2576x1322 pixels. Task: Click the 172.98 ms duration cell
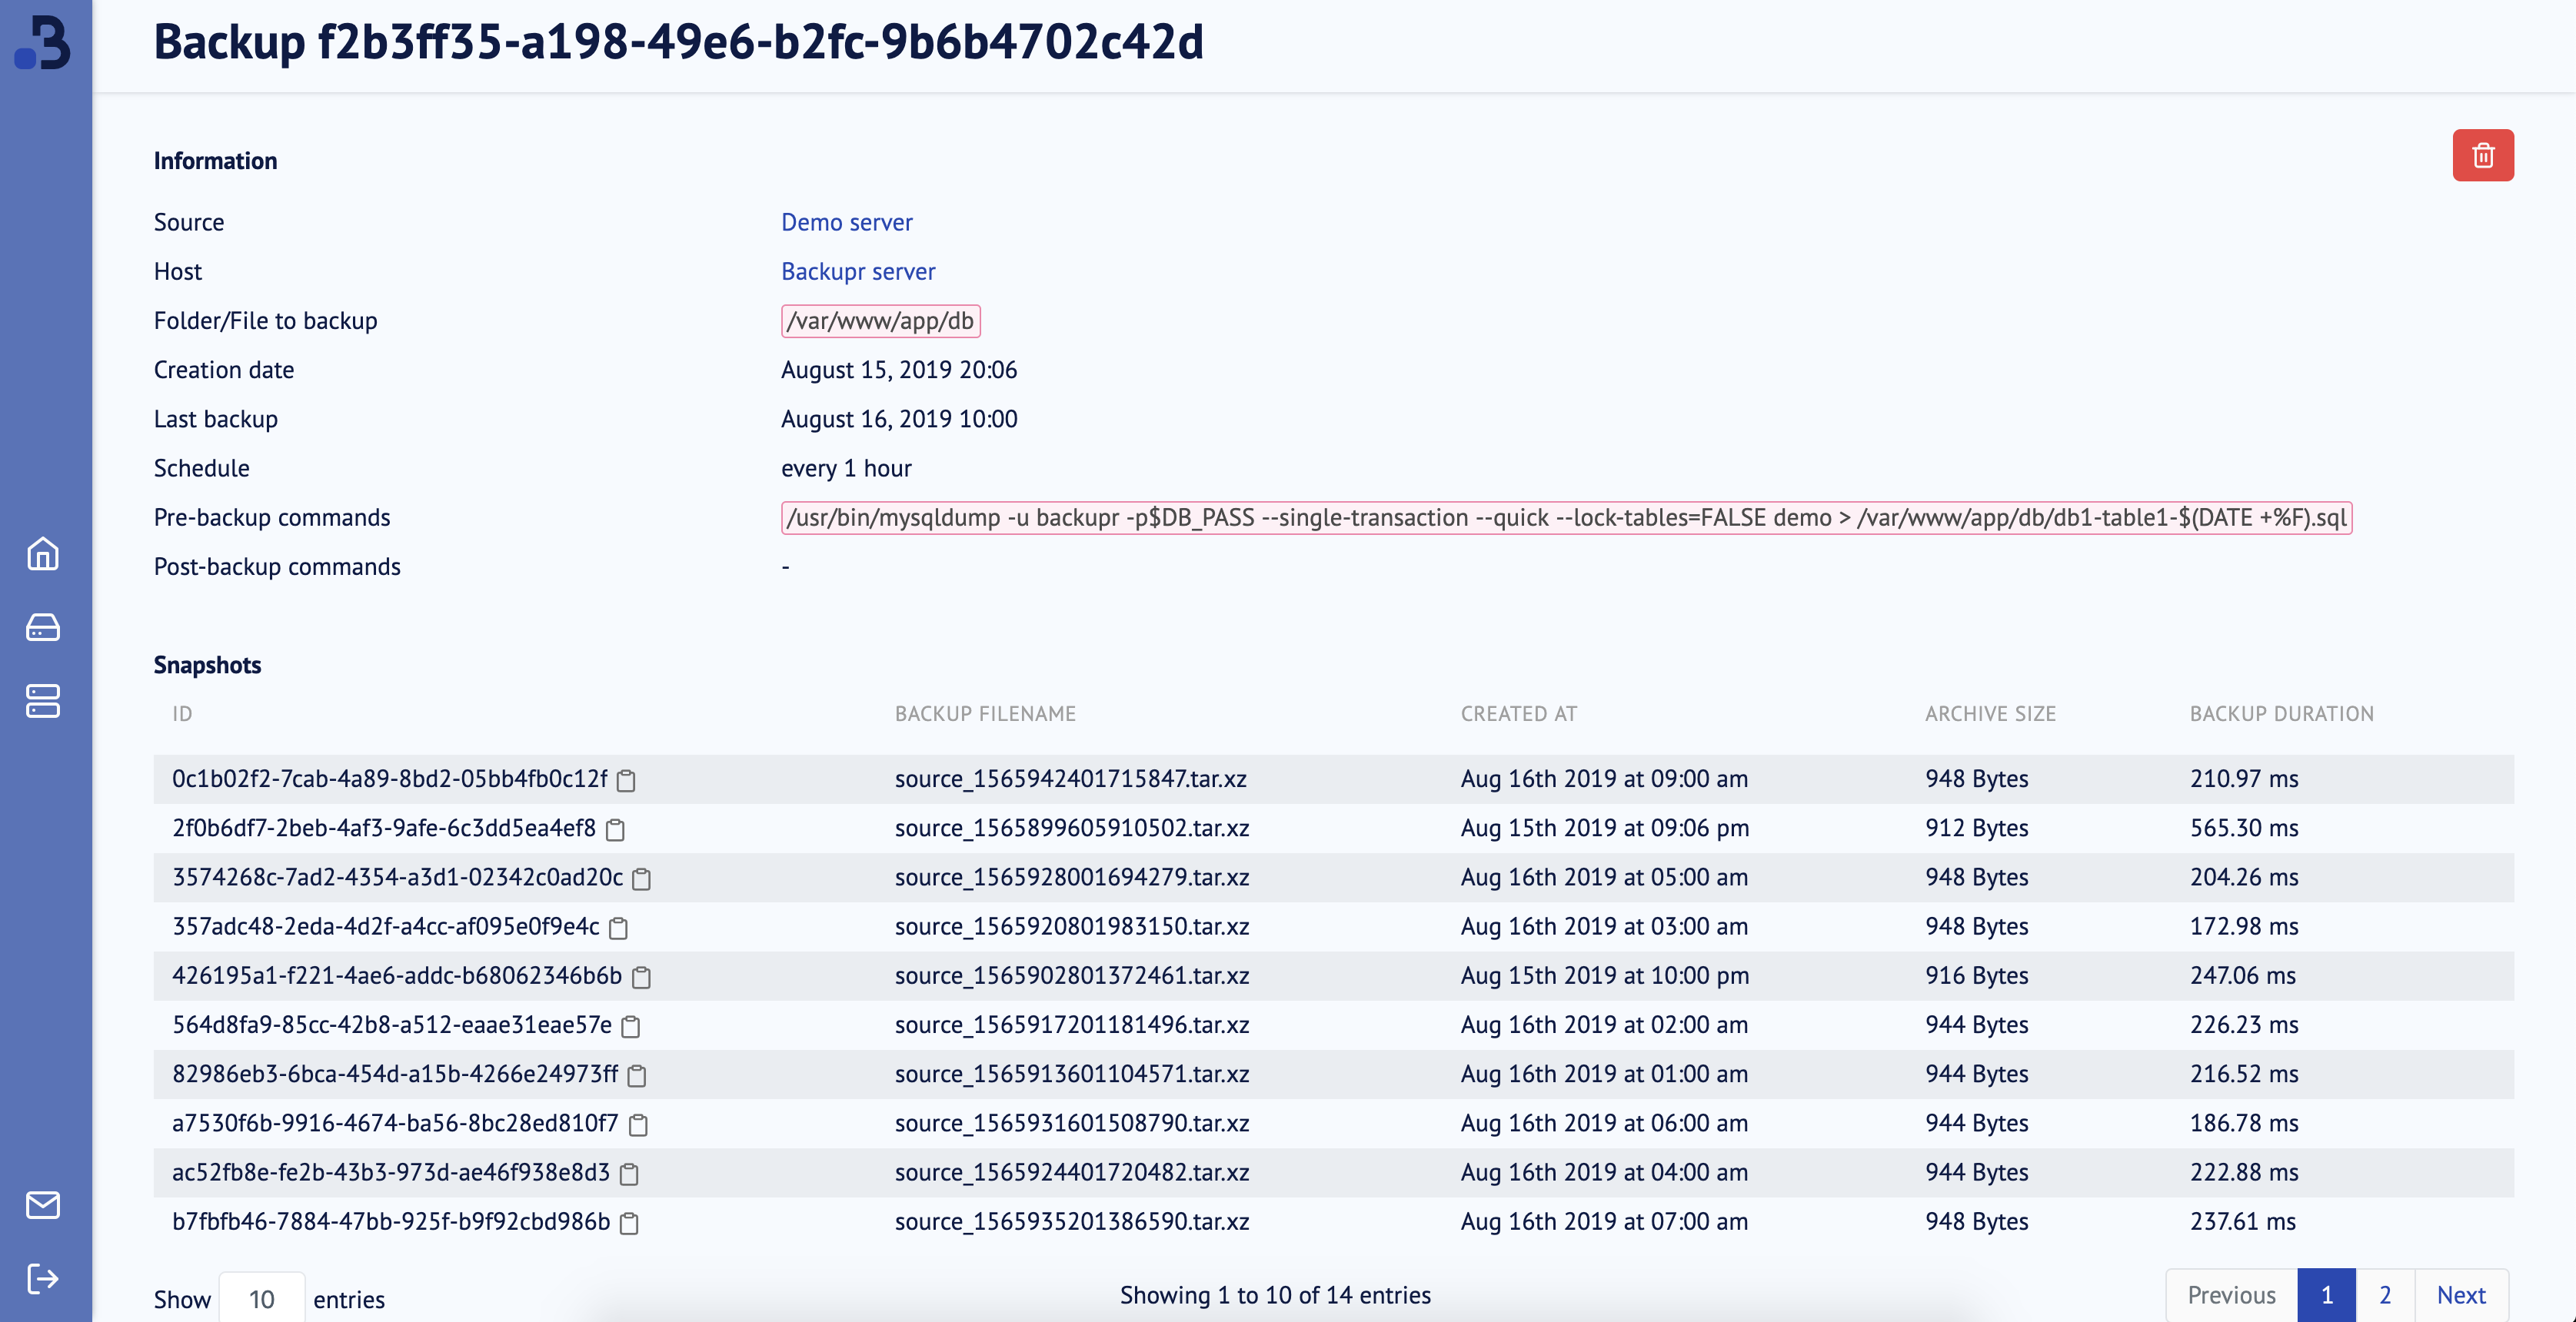[2244, 925]
